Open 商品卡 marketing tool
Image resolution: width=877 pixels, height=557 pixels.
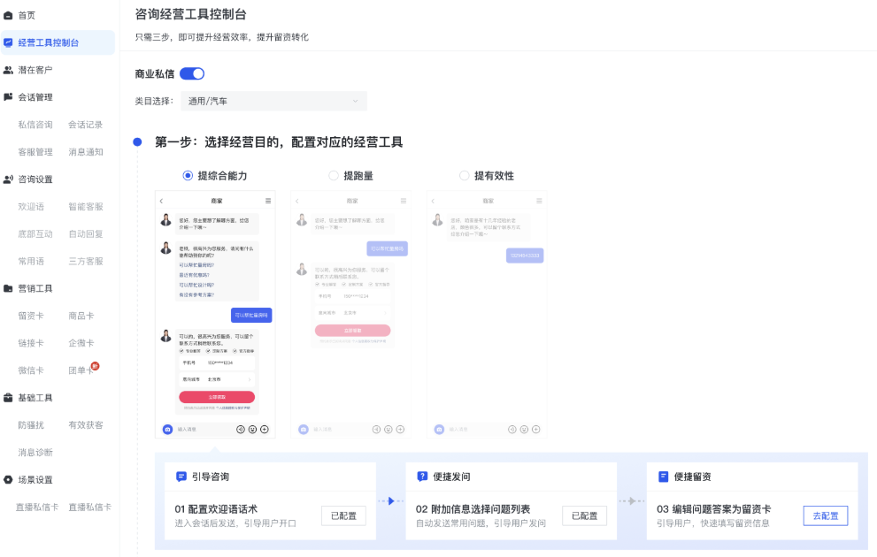(81, 317)
